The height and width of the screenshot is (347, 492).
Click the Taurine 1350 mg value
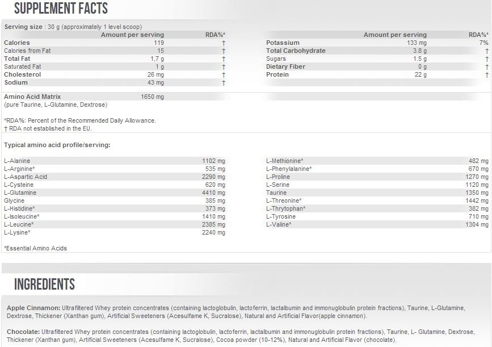[x=477, y=193]
